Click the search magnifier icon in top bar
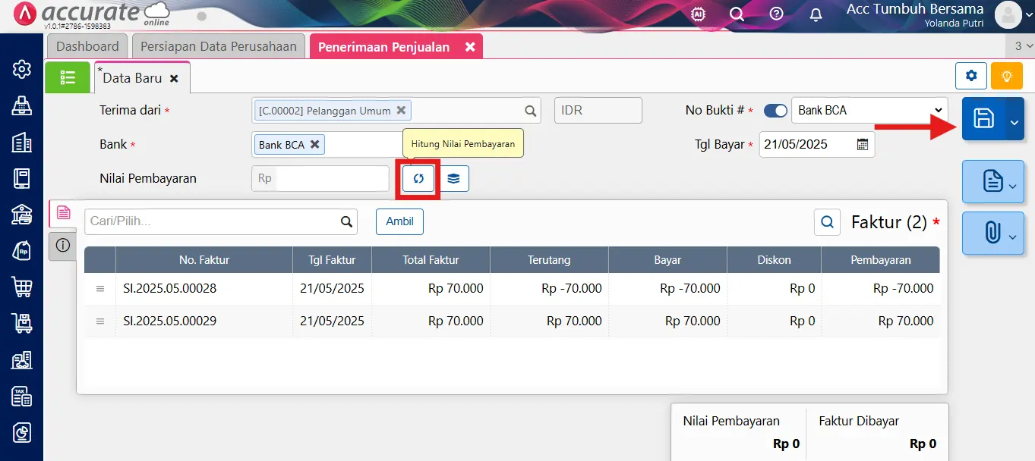The image size is (1035, 461). pyautogui.click(x=736, y=14)
